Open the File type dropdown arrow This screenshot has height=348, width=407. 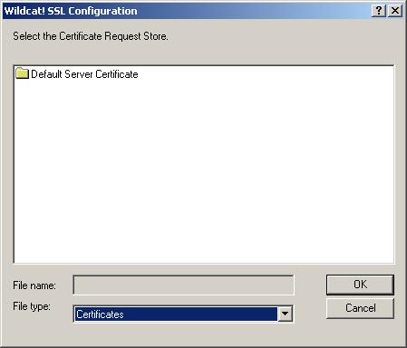[285, 314]
